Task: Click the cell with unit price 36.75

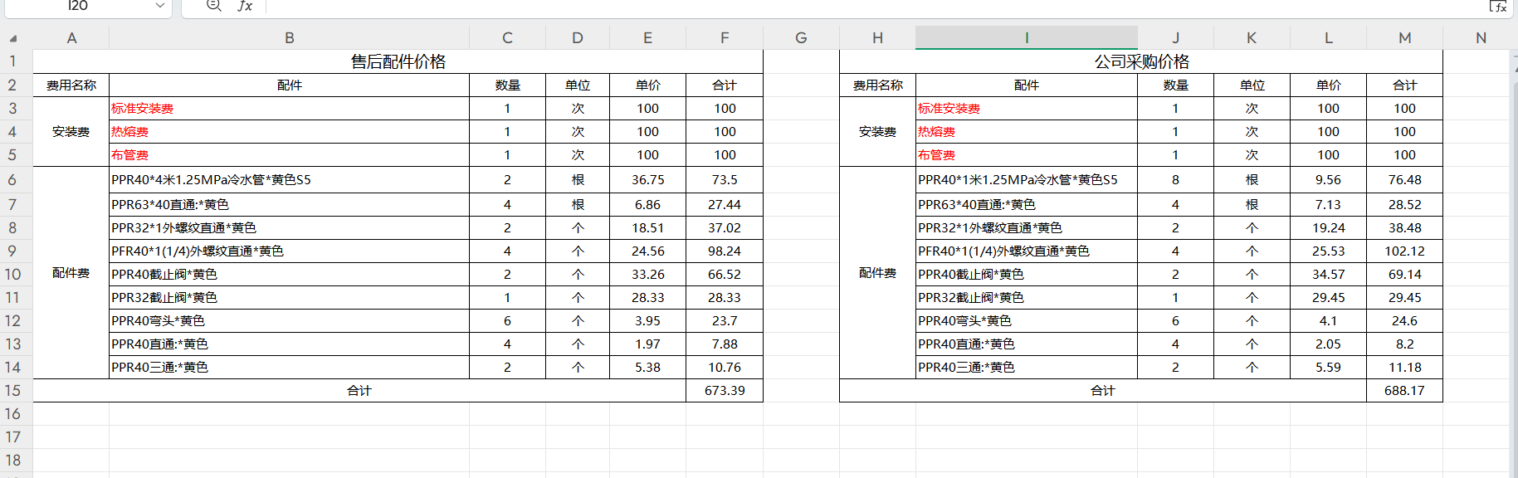Action: (647, 180)
